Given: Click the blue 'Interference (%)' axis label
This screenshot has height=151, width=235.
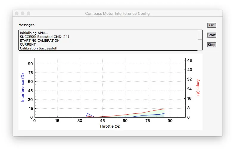Looking at the screenshot, I should pyautogui.click(x=23, y=87).
